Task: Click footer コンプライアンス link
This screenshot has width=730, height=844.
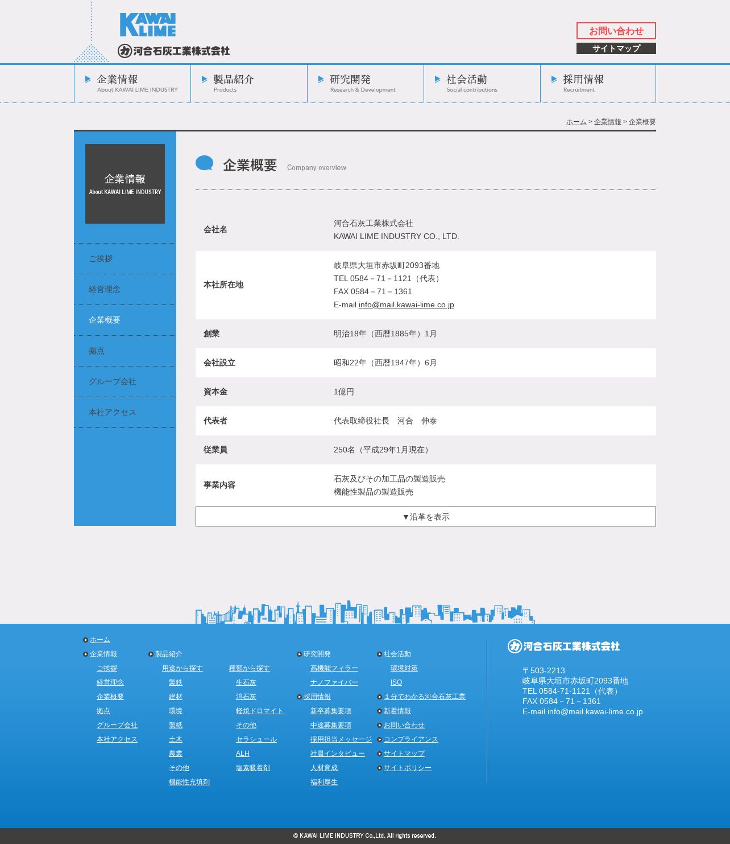Action: [411, 739]
